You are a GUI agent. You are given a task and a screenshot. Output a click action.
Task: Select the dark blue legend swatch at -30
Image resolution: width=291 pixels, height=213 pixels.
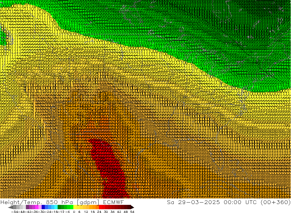[x=43, y=207]
